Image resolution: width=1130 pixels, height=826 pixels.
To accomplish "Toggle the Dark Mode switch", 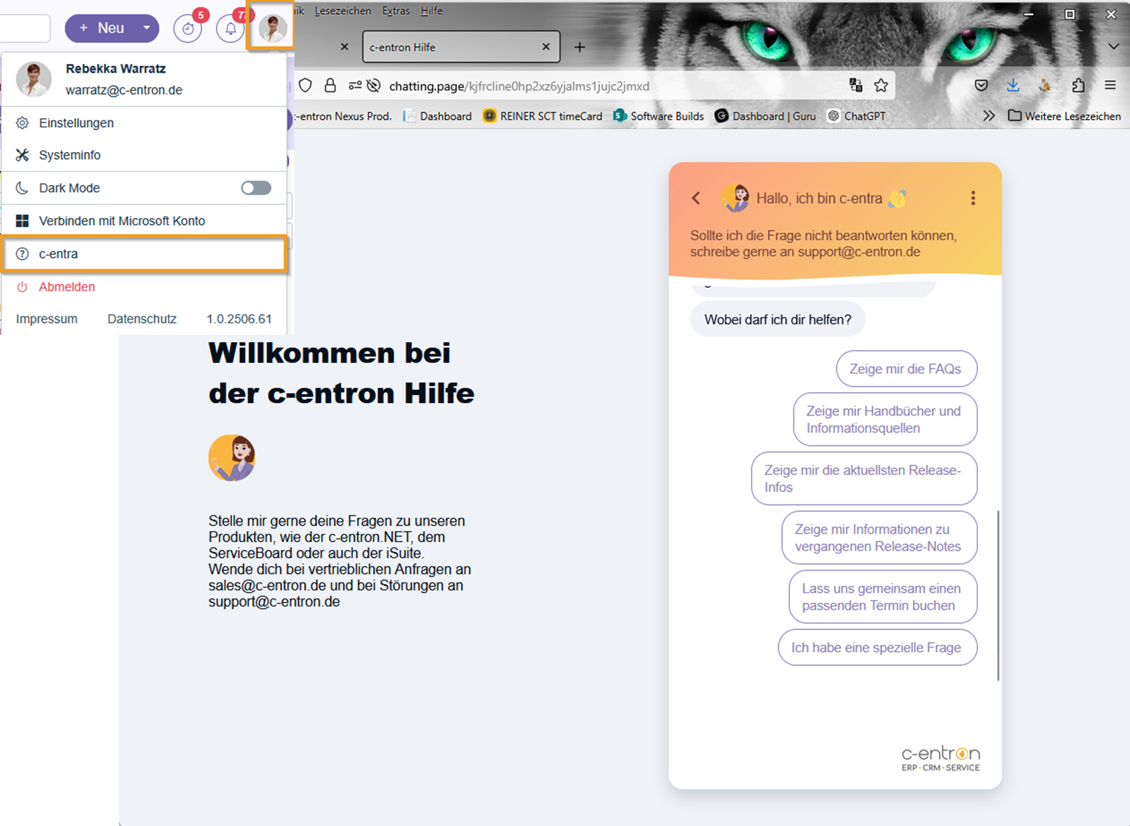I will [256, 188].
